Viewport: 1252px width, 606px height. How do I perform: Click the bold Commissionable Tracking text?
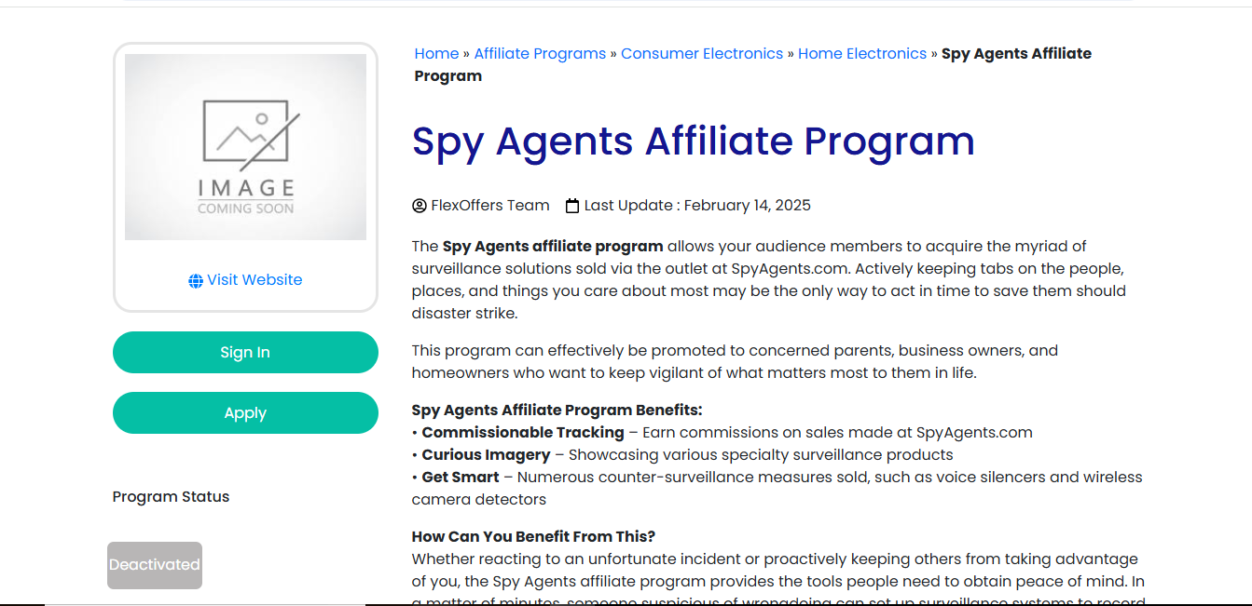pos(523,433)
